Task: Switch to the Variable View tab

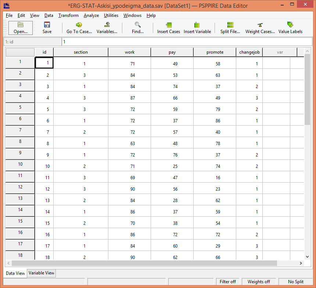Action: coord(41,273)
